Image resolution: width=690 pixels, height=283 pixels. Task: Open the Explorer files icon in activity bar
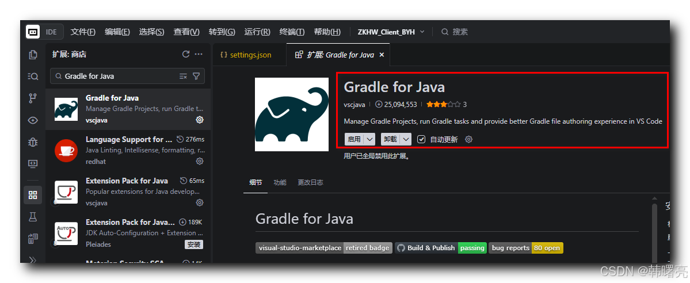[x=33, y=55]
